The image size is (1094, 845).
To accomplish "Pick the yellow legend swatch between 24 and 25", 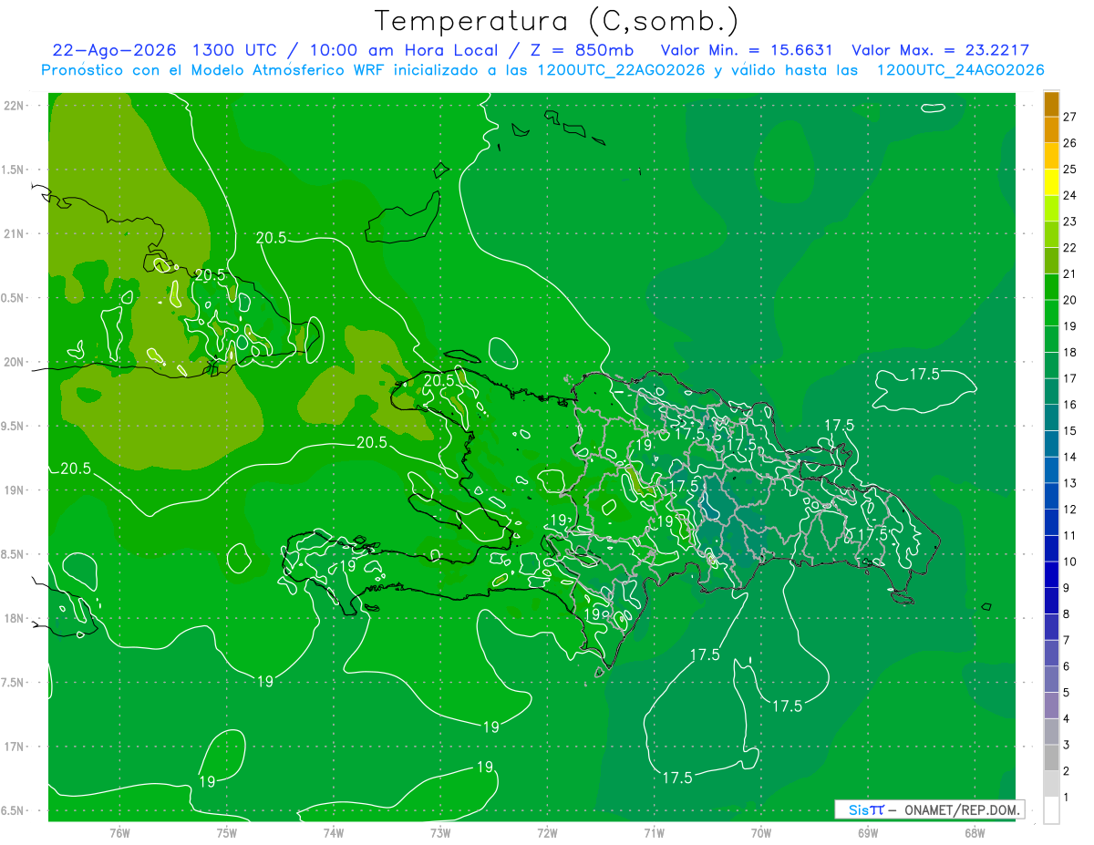I will [1051, 181].
